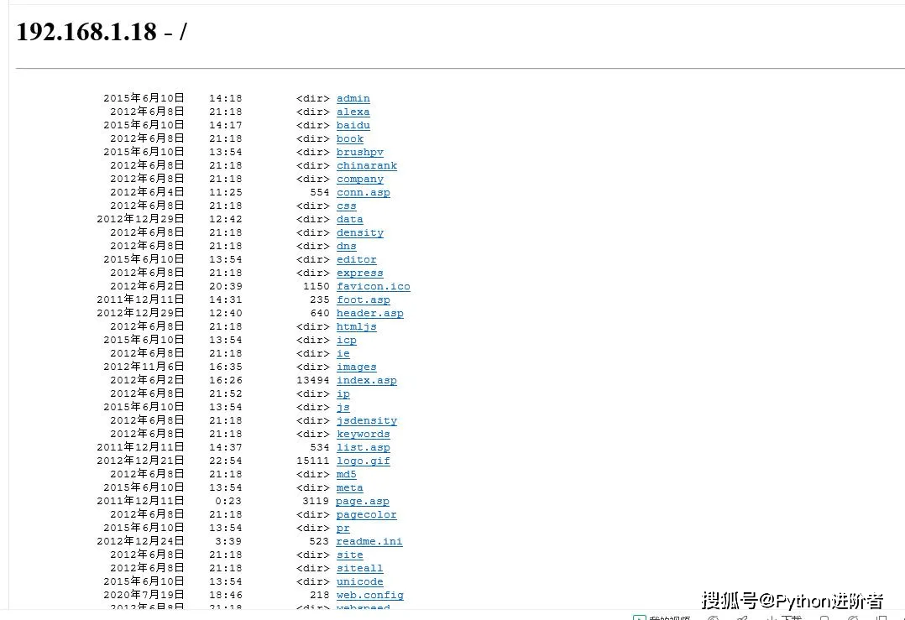Open the list.asp file link
The image size is (905, 620).
363,447
